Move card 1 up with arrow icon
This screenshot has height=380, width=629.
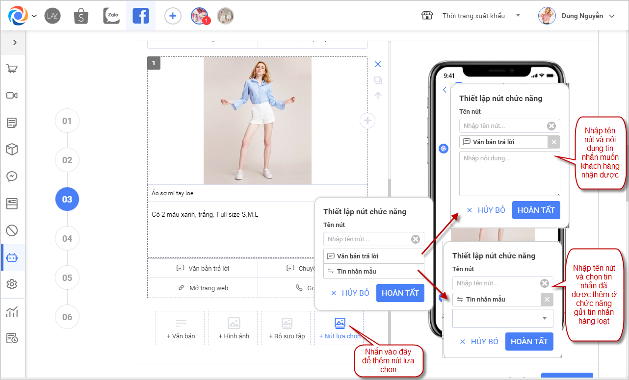(x=378, y=96)
